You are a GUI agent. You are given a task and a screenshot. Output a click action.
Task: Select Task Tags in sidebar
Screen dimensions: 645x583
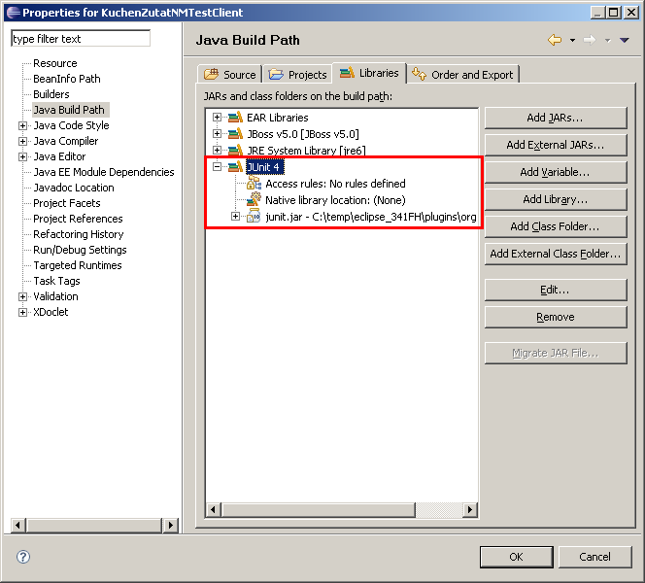[x=56, y=282]
